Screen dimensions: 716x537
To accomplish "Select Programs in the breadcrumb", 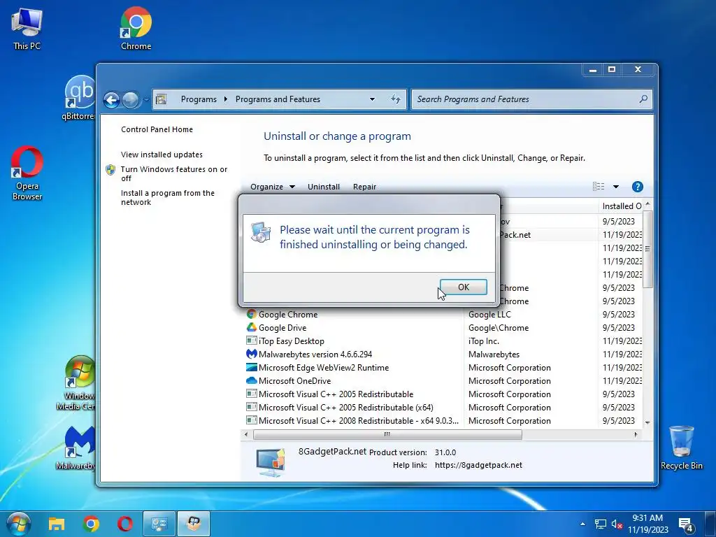I will coord(199,99).
